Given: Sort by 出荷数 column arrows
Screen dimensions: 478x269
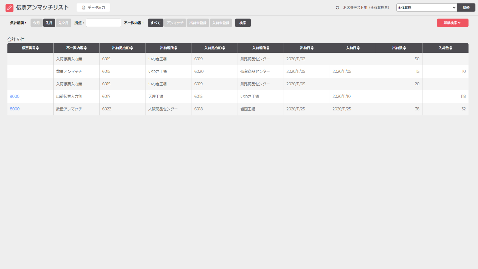Looking at the screenshot, I should point(404,48).
